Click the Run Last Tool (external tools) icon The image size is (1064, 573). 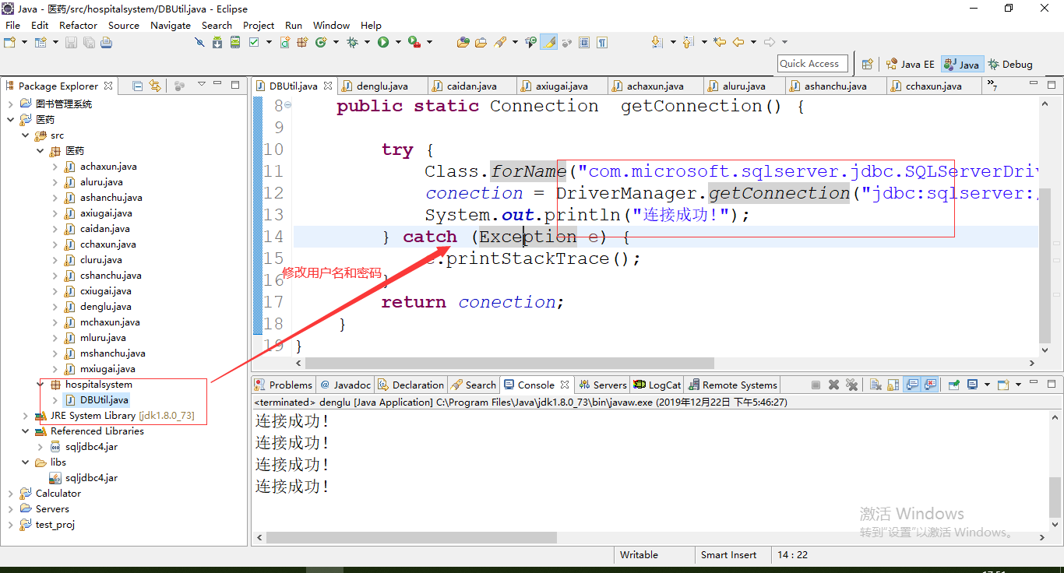(x=414, y=42)
